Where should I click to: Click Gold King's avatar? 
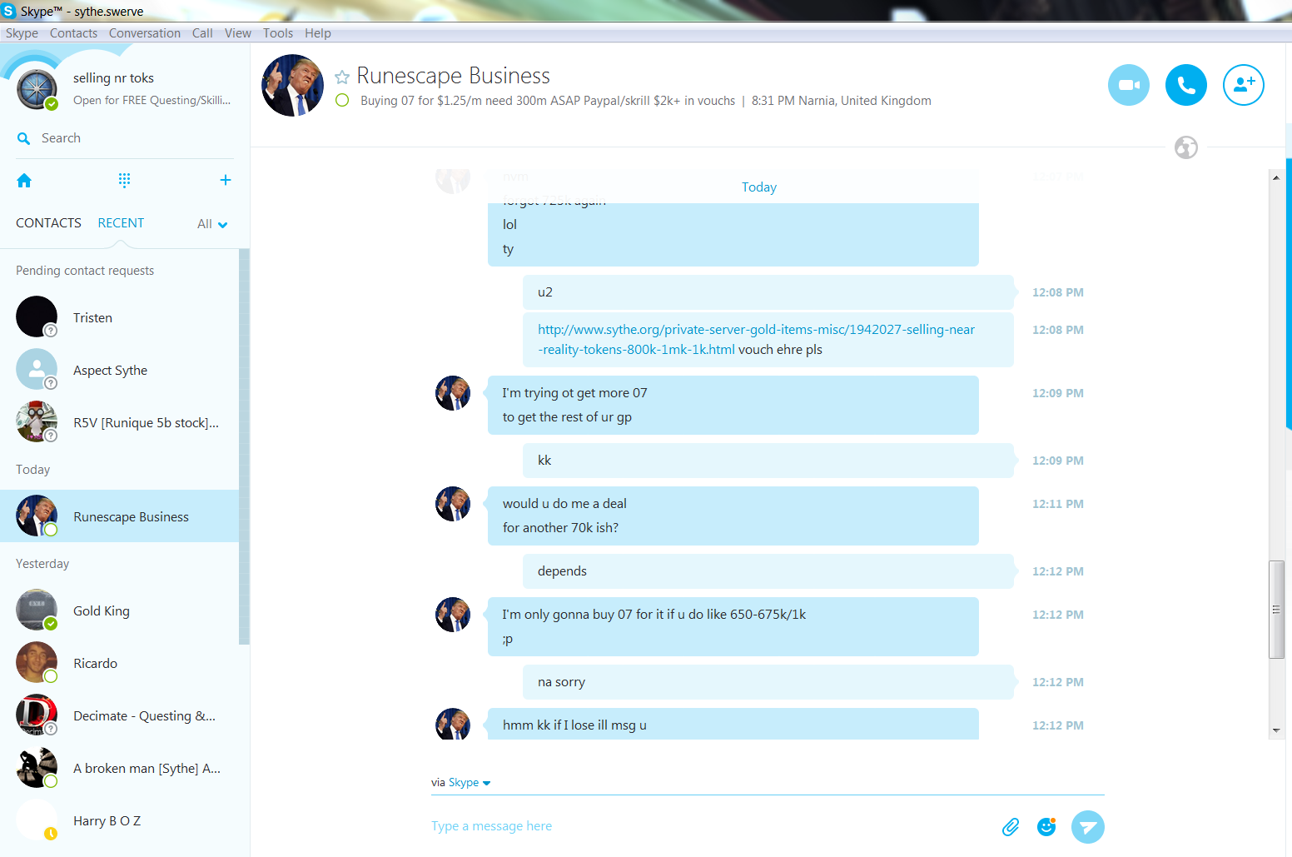37,610
